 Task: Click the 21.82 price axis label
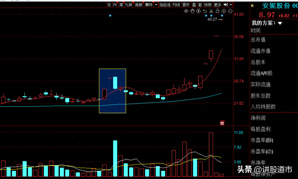(x=239, y=103)
